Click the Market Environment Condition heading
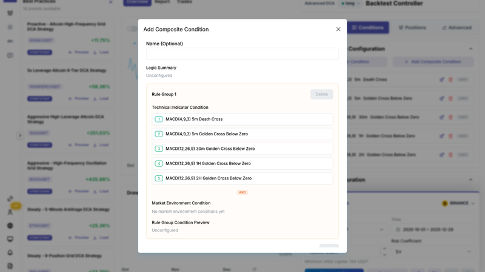This screenshot has width=485, height=272. (181, 203)
